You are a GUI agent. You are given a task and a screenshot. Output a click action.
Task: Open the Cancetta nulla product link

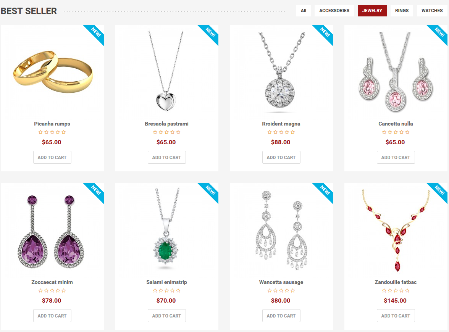[x=396, y=124]
